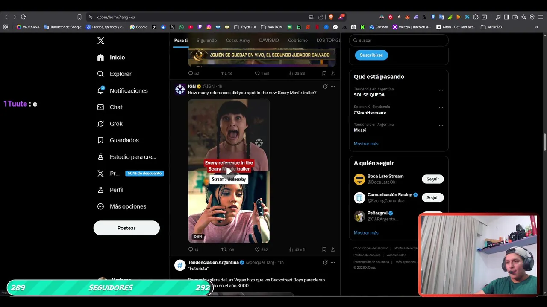Click the Suscribirse button

click(371, 55)
